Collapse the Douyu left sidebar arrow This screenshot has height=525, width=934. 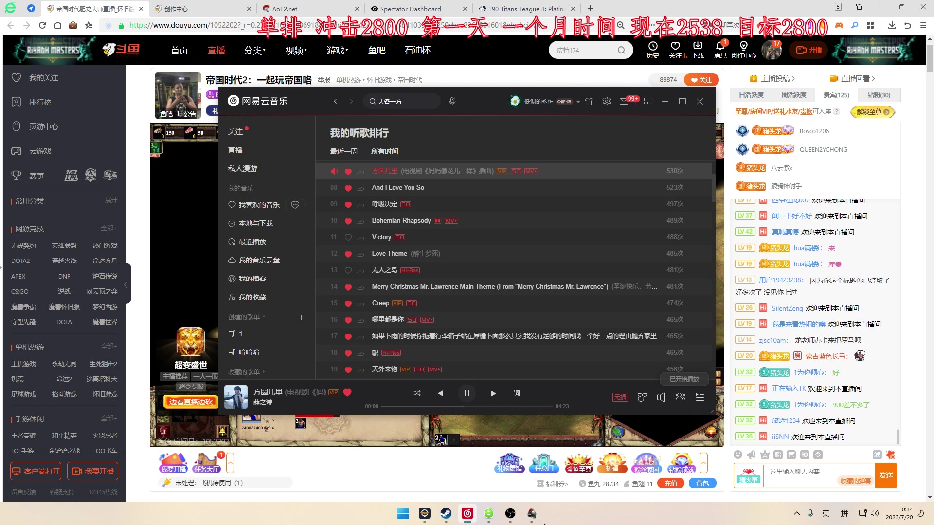(x=126, y=285)
